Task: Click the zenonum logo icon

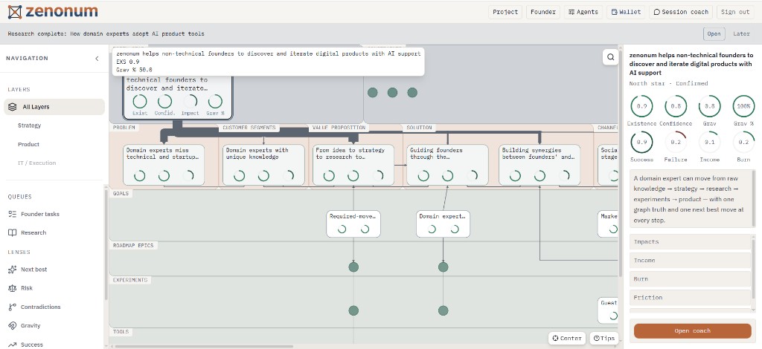Action: pyautogui.click(x=15, y=12)
